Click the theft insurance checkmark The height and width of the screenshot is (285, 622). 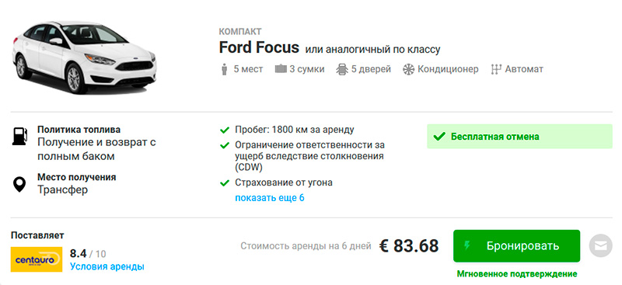click(225, 182)
